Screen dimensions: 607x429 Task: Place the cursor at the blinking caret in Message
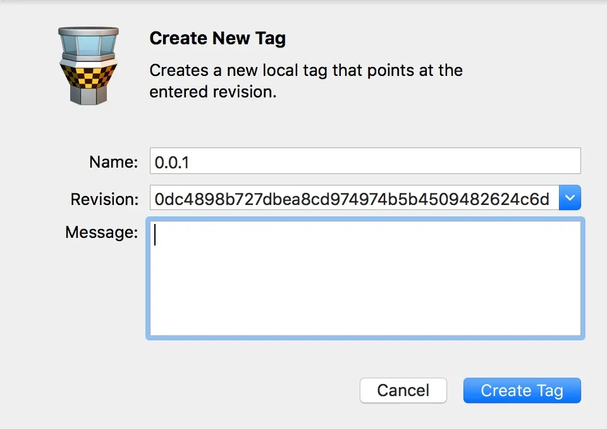pos(156,235)
